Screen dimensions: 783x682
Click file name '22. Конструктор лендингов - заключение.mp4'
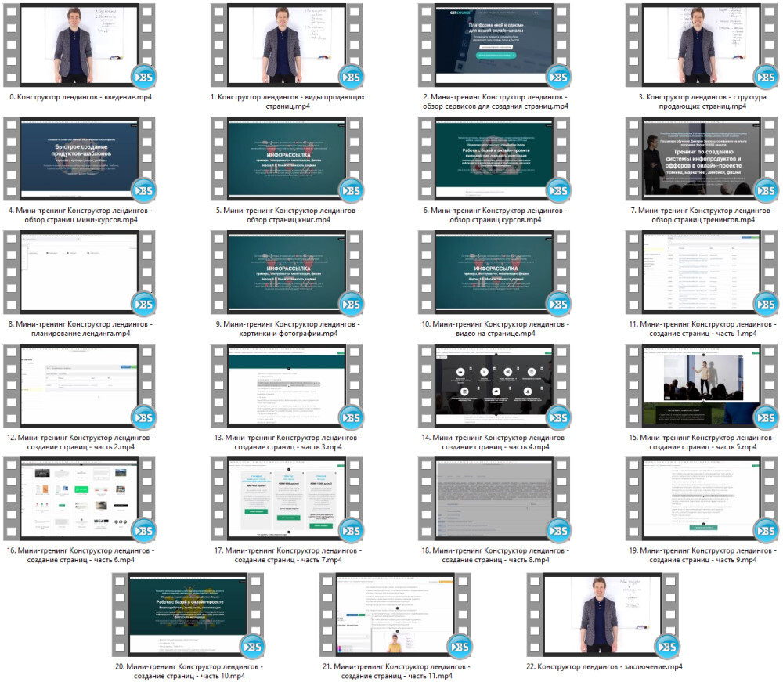tap(604, 666)
